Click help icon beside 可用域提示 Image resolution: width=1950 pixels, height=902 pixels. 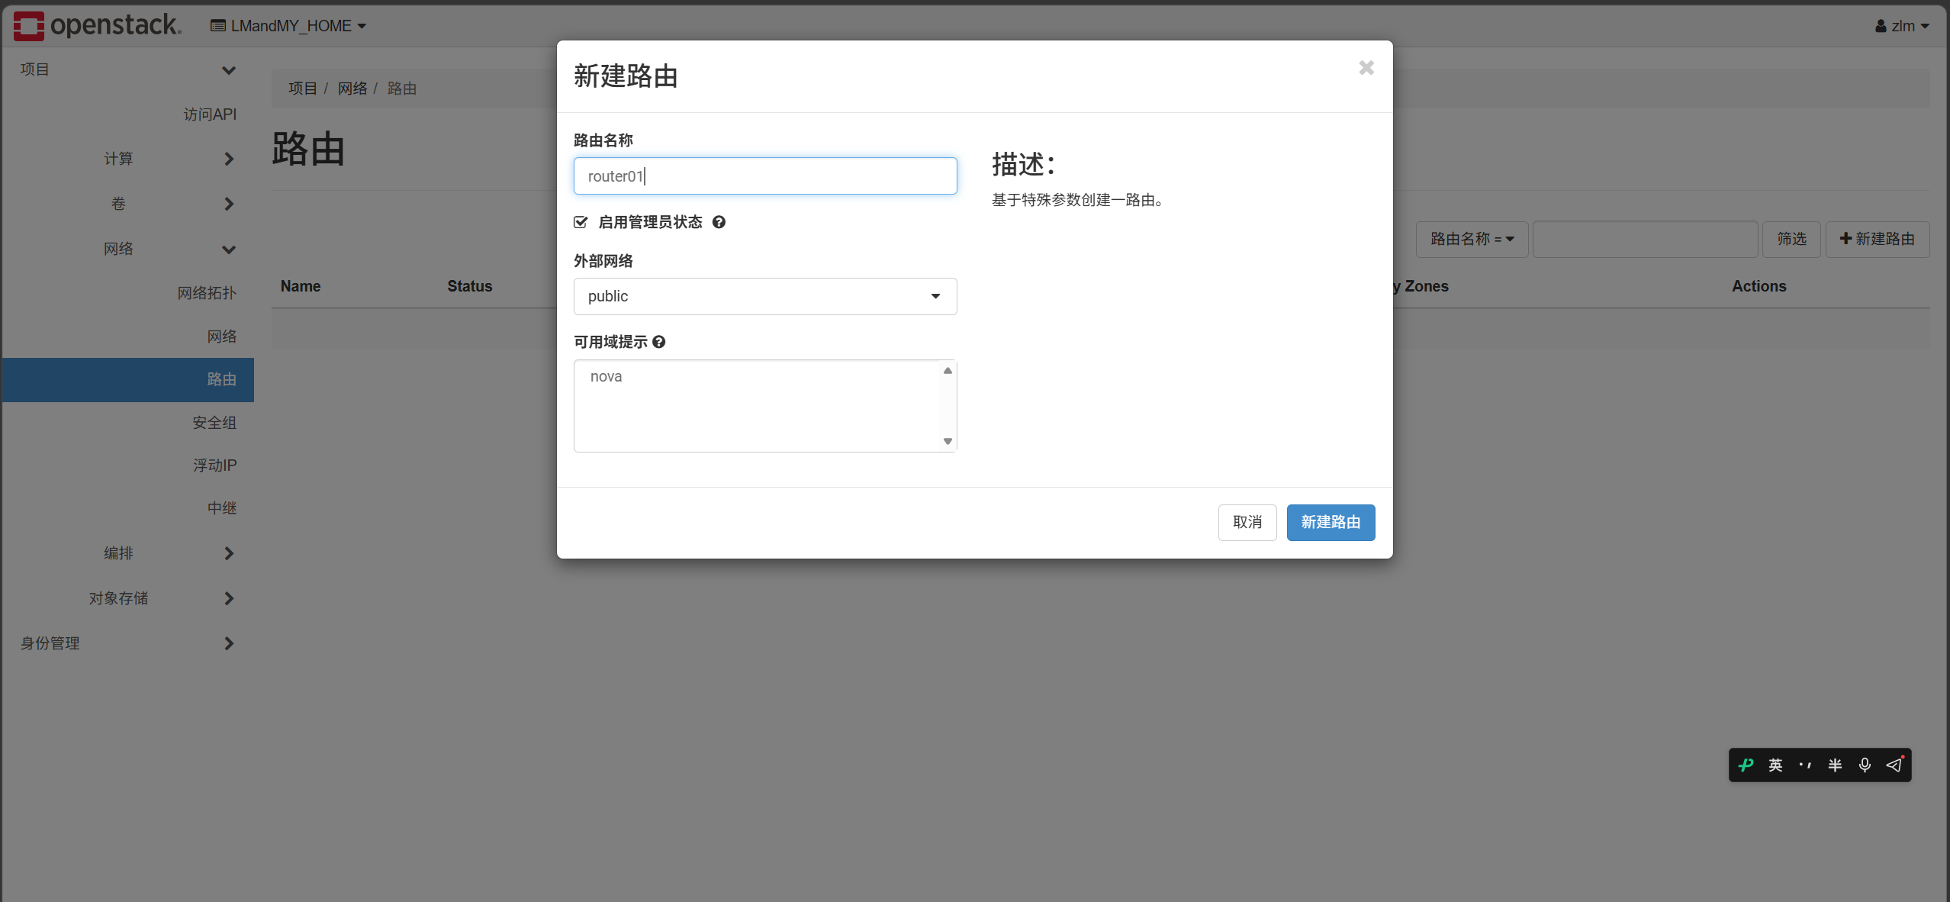tap(659, 342)
